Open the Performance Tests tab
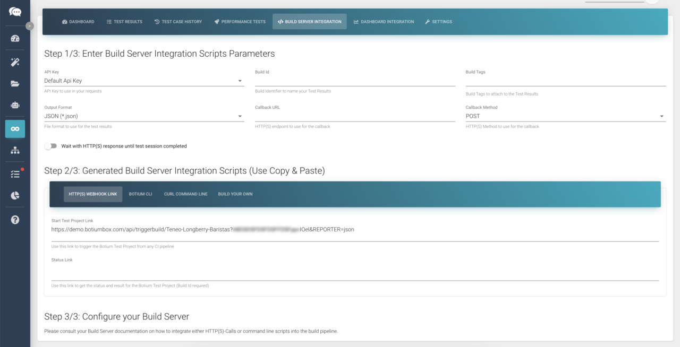 (240, 21)
